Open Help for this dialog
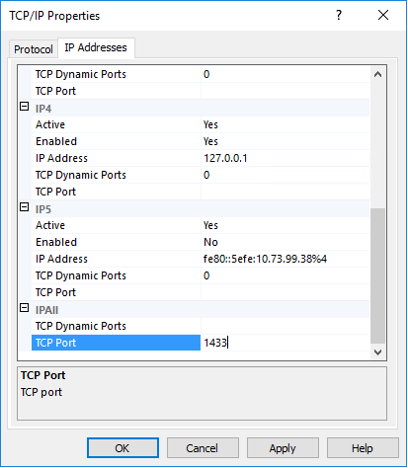Screen dimensions: 408x468 363,448
